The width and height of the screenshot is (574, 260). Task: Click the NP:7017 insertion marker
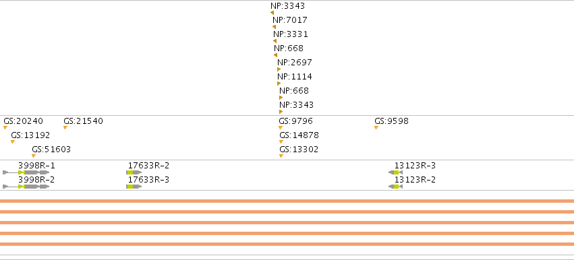pos(274,27)
